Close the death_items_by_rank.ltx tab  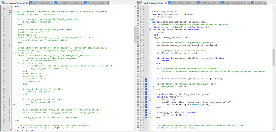click(82, 3)
